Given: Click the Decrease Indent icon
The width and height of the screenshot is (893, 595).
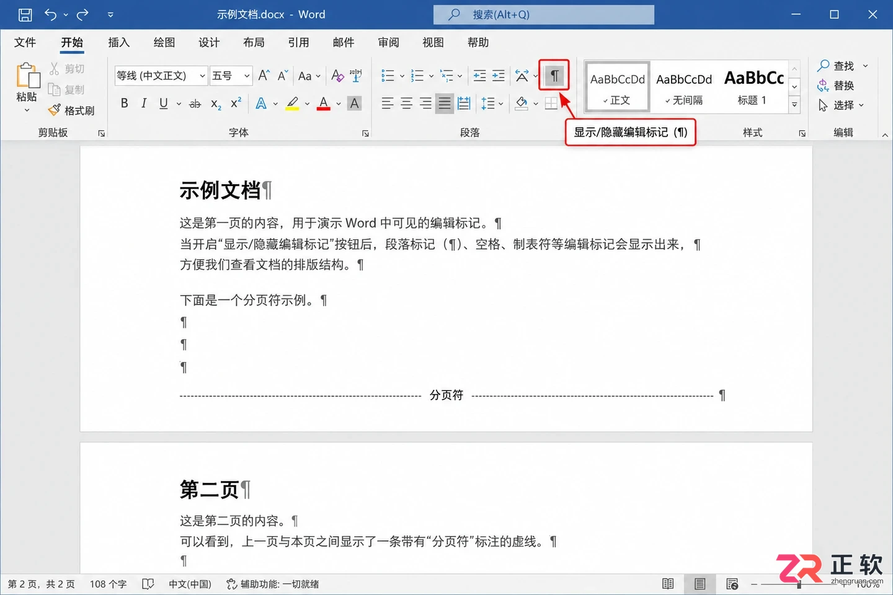Looking at the screenshot, I should (x=480, y=76).
